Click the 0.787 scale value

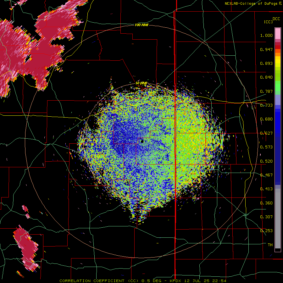click(266, 91)
